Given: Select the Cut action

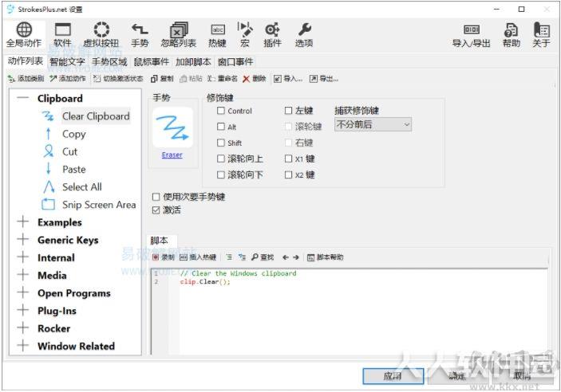Looking at the screenshot, I should (69, 151).
